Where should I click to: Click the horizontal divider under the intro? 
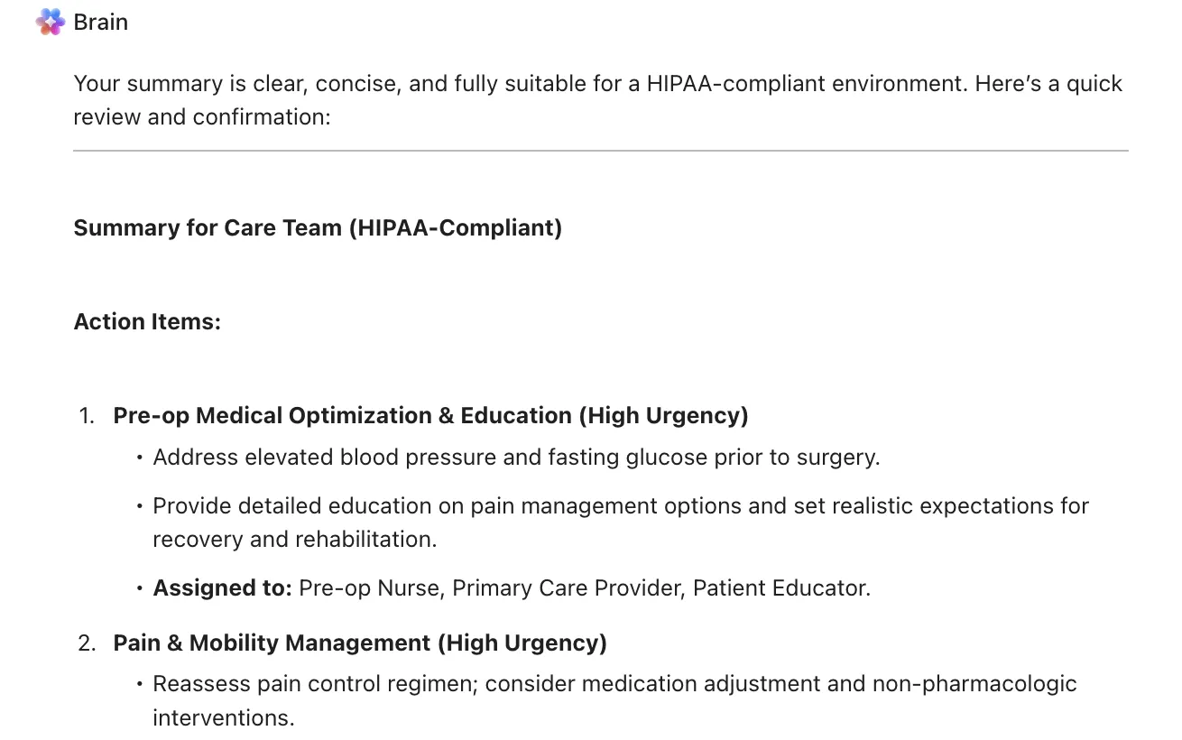tap(601, 151)
